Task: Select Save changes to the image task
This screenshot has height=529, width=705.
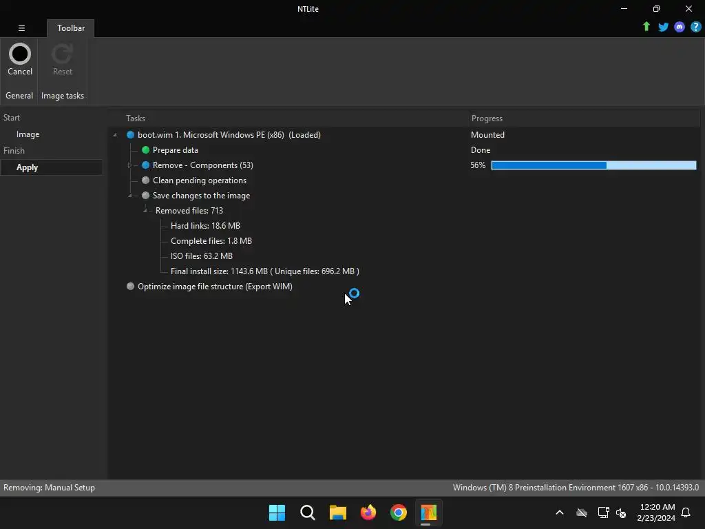Action: [201, 195]
